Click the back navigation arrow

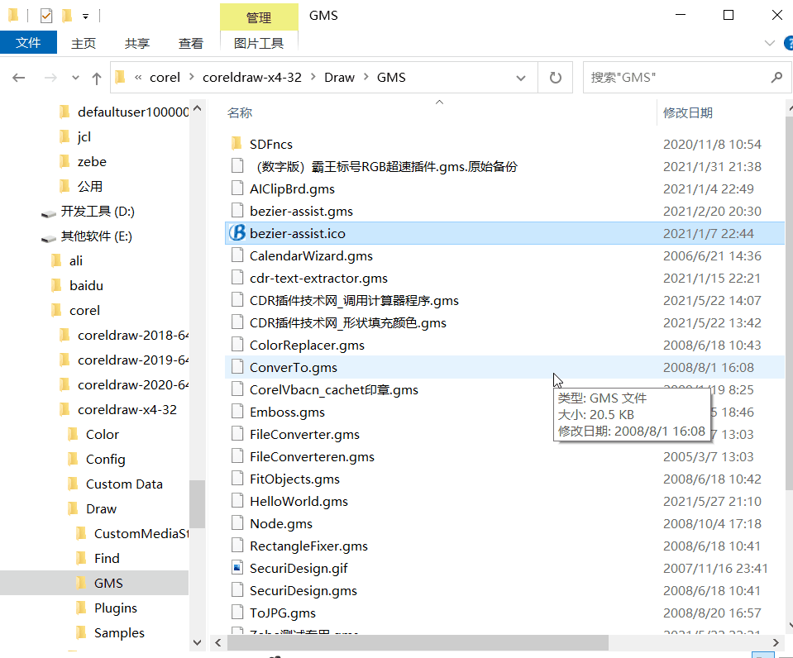click(19, 78)
